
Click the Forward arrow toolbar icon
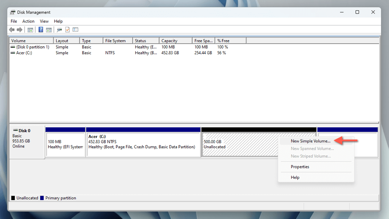click(x=20, y=30)
